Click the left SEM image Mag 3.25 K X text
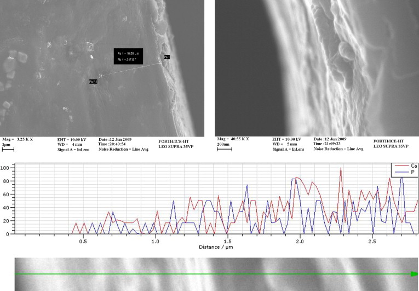419x291 pixels. point(18,139)
